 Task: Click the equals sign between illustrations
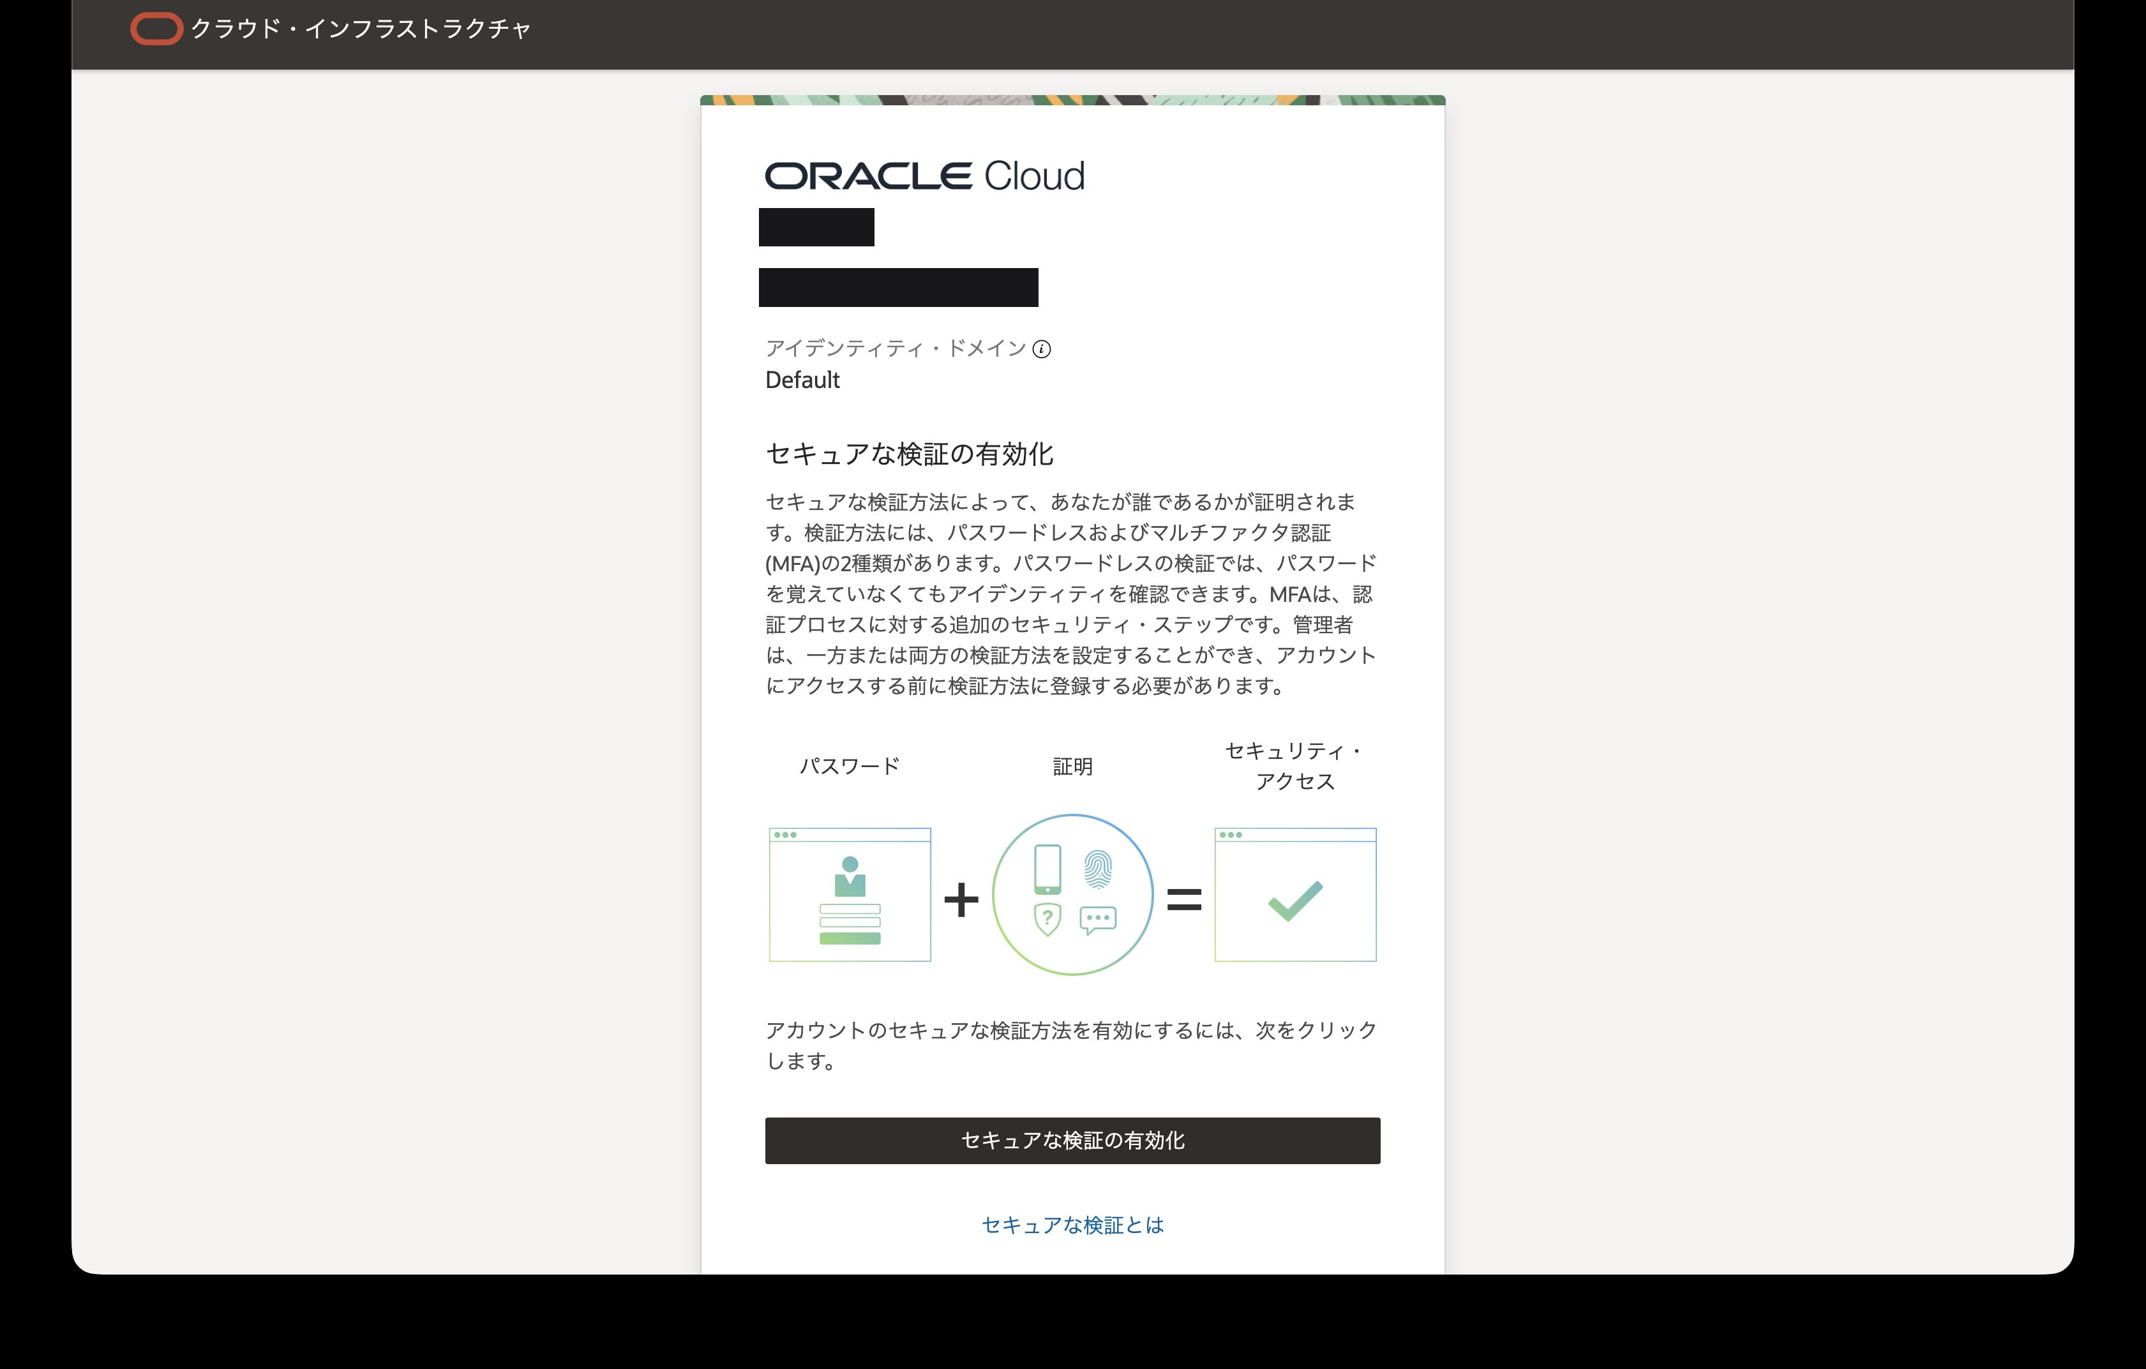point(1183,899)
